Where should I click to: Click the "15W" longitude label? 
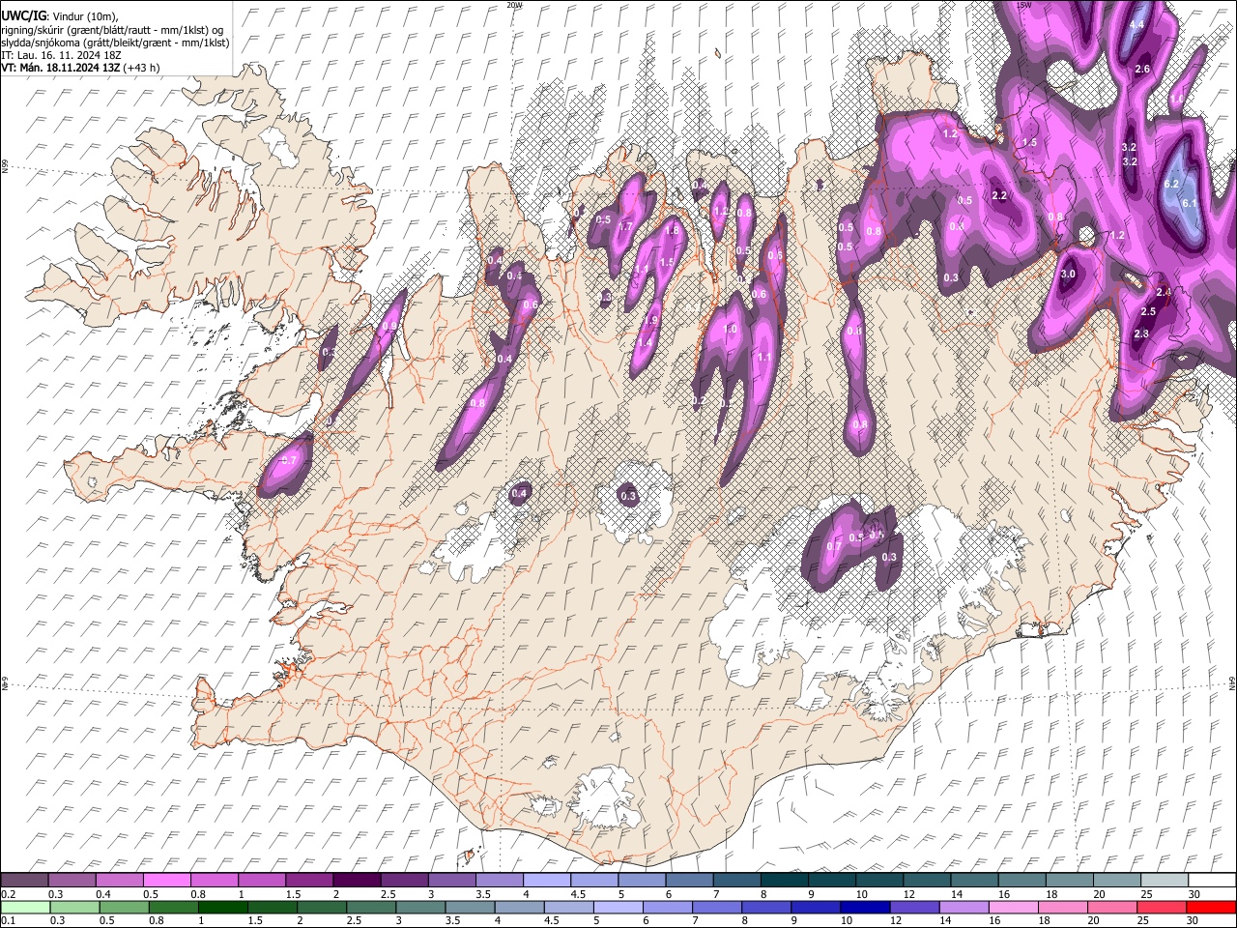(1025, 5)
